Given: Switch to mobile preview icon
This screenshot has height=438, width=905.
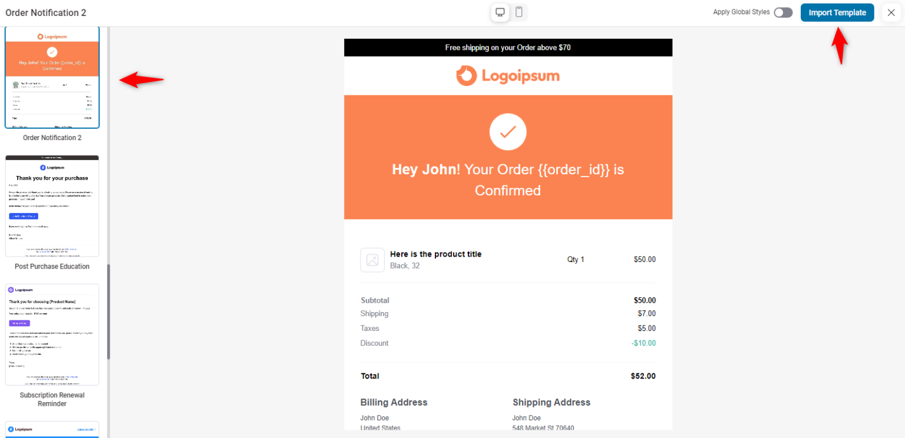Looking at the screenshot, I should pos(518,12).
